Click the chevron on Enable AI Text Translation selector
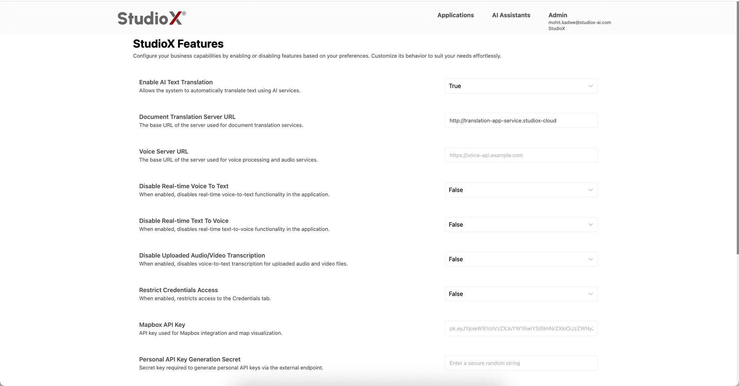Viewport: 739px width, 386px height. click(x=590, y=86)
